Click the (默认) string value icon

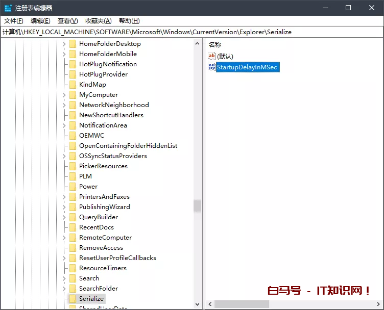[212, 56]
